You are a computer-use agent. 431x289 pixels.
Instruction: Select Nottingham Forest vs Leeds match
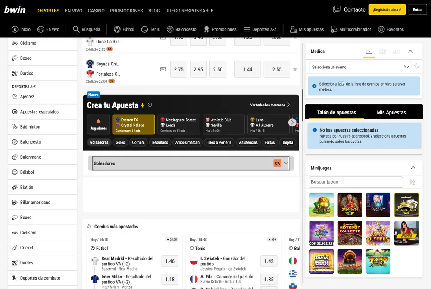[x=179, y=124]
